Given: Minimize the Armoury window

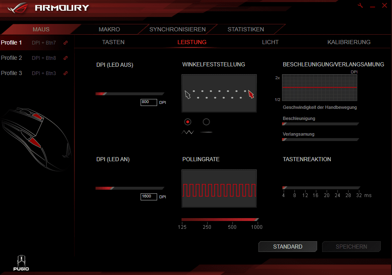Looking at the screenshot, I should tap(373, 7).
